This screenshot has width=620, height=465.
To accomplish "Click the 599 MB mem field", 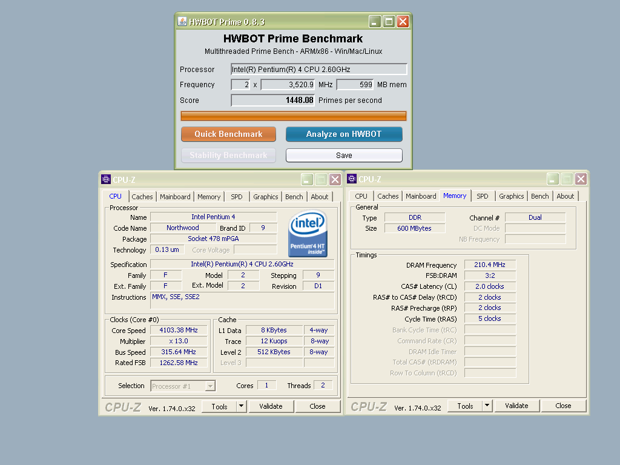I will pos(355,85).
